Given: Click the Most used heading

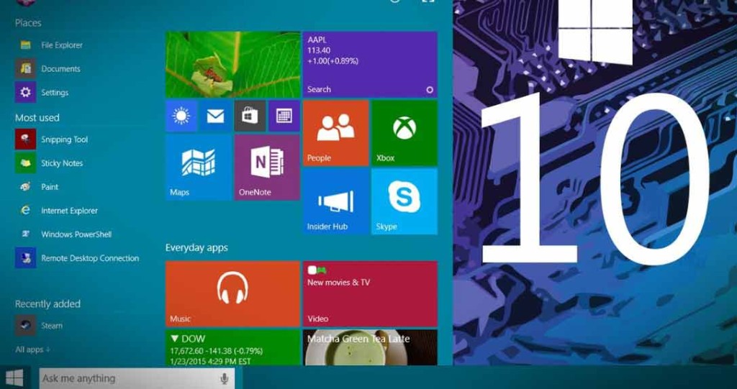Looking at the screenshot, I should click(37, 117).
